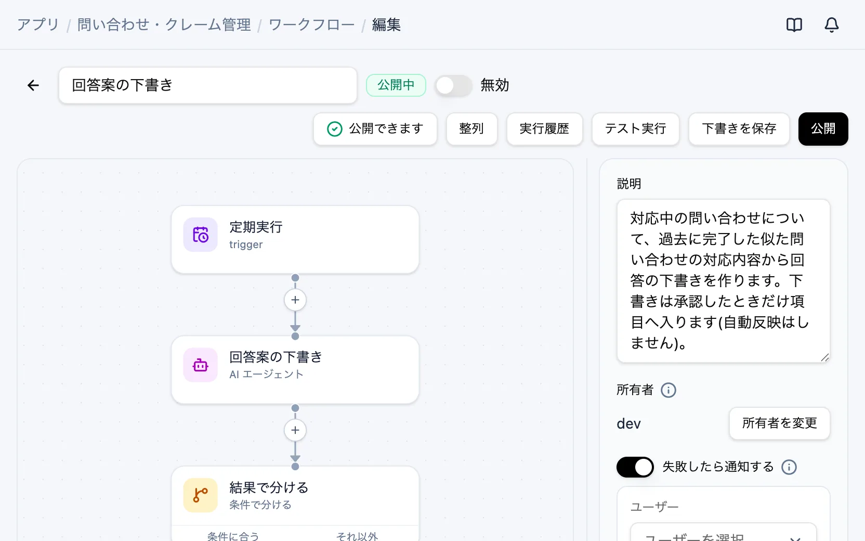Screen dimensions: 865x541
Task: Click 下書きを保存
Action: coord(739,129)
